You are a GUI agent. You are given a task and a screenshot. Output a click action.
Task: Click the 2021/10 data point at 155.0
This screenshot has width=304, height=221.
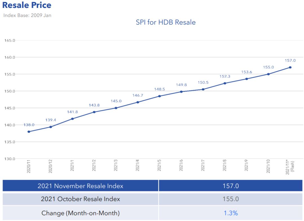(x=268, y=74)
